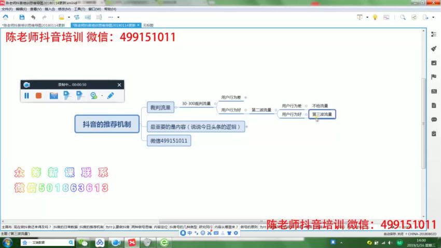
Task: Collapse the 30-300裁判流量 branch toggle
Action: tap(215, 104)
